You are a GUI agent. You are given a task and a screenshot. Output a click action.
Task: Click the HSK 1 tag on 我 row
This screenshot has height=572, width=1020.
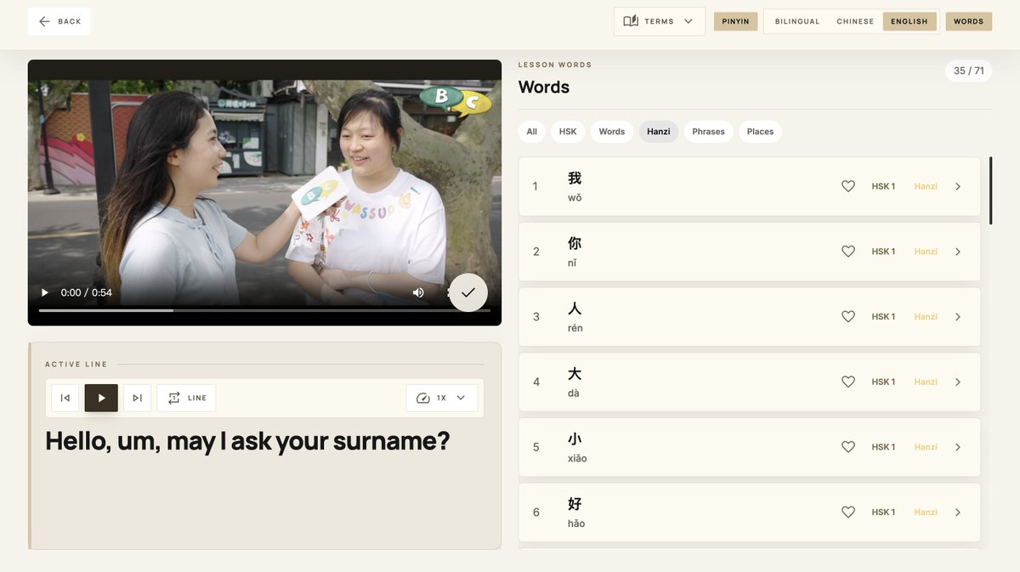(883, 186)
